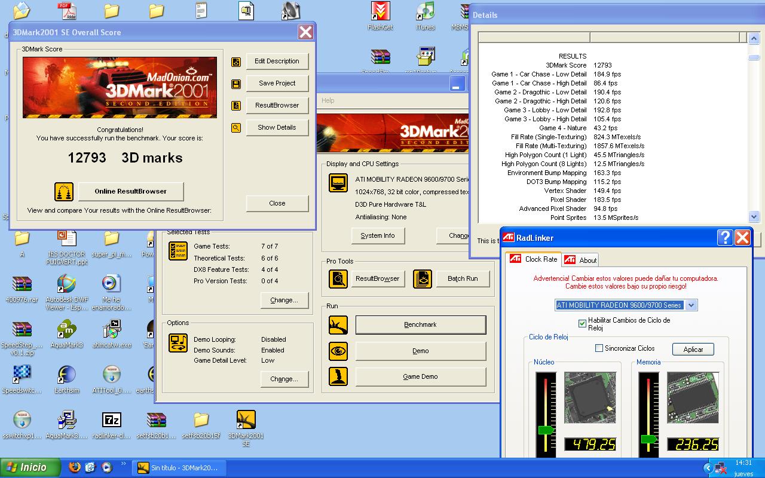Click the Núcleo clock slider handle
This screenshot has height=478, width=765.
point(546,430)
